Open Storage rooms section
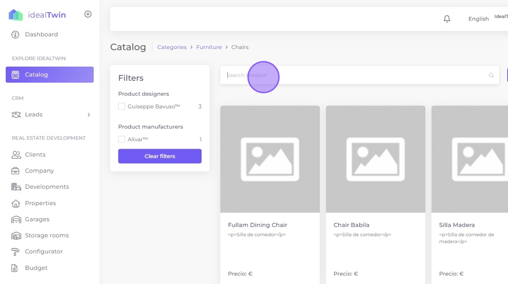The width and height of the screenshot is (508, 284). coord(47,235)
